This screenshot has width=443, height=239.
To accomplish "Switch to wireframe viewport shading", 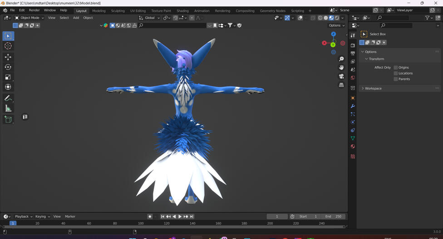I will pyautogui.click(x=320, y=18).
